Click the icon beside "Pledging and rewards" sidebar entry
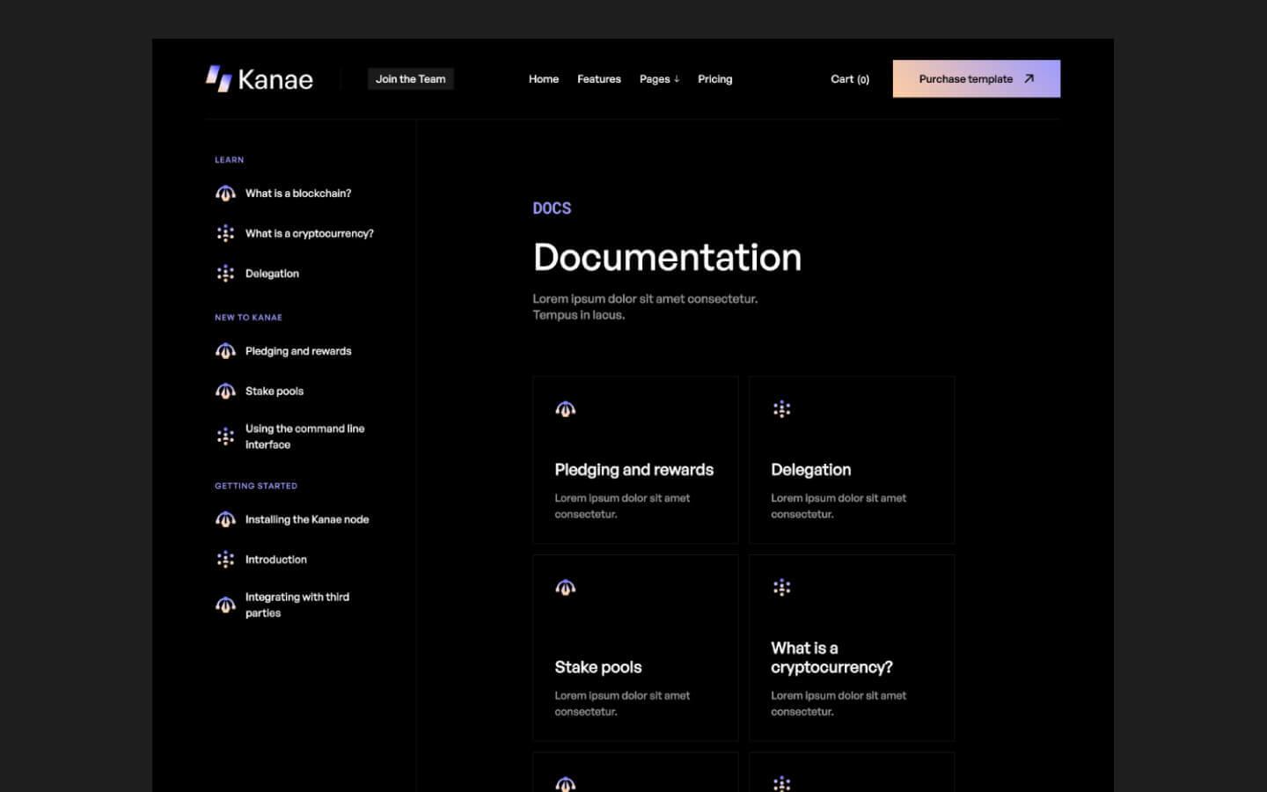The width and height of the screenshot is (1267, 792). 226,350
